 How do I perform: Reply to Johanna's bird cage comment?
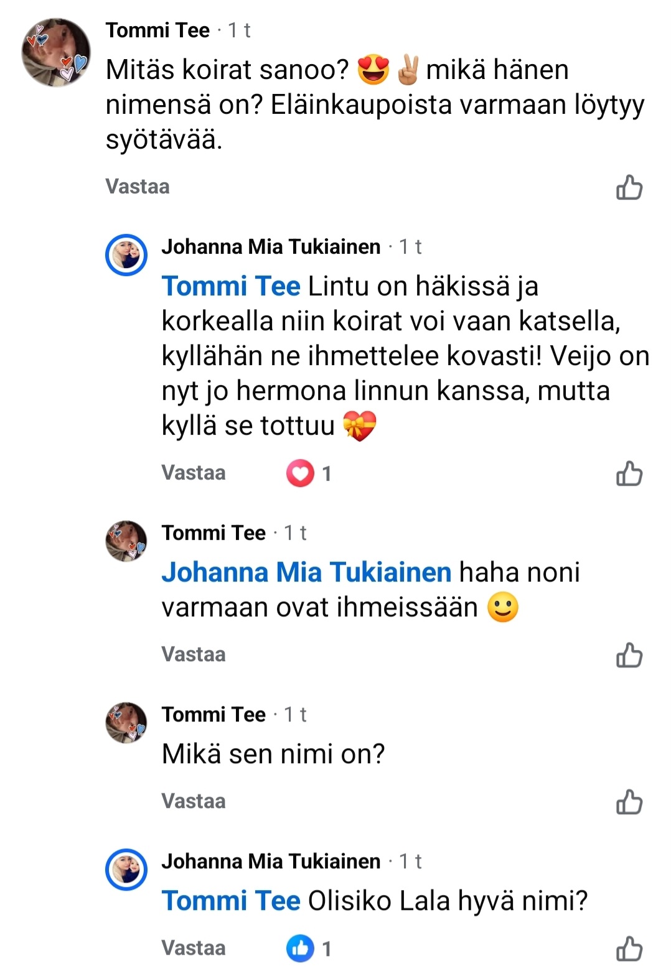[194, 473]
